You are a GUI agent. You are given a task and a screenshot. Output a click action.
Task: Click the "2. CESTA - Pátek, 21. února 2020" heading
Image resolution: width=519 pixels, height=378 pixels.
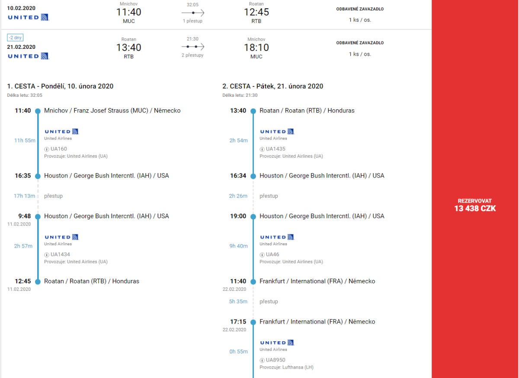pyautogui.click(x=272, y=86)
